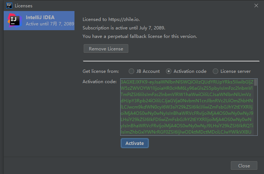Click the Close button at bottom
The height and width of the screenshot is (174, 264).
244,166
